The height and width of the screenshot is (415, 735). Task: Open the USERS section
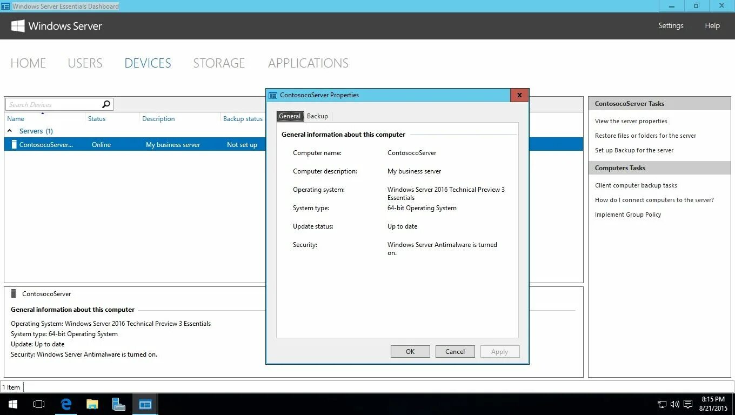click(85, 63)
